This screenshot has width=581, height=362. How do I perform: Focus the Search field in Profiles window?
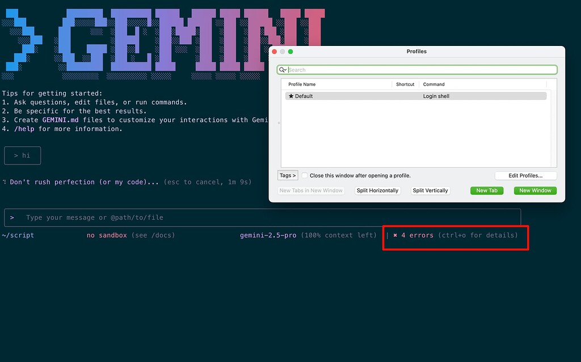[417, 70]
